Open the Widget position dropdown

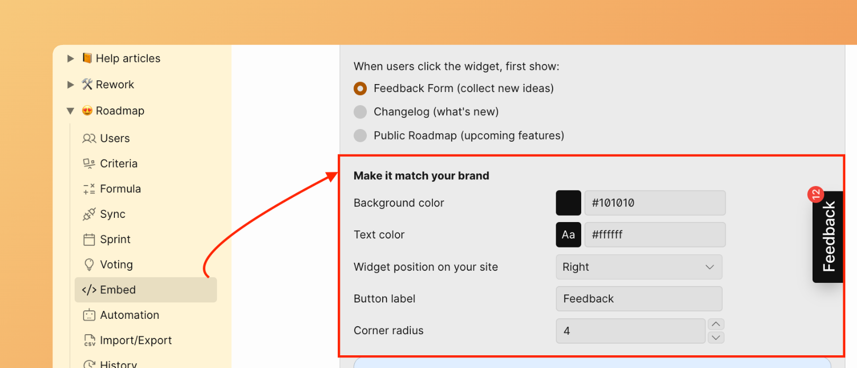point(638,267)
